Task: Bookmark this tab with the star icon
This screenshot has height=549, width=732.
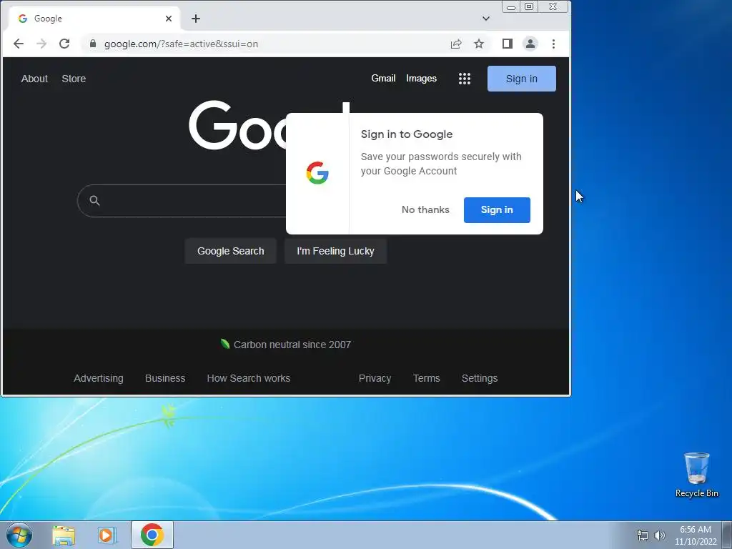Action: (479, 44)
